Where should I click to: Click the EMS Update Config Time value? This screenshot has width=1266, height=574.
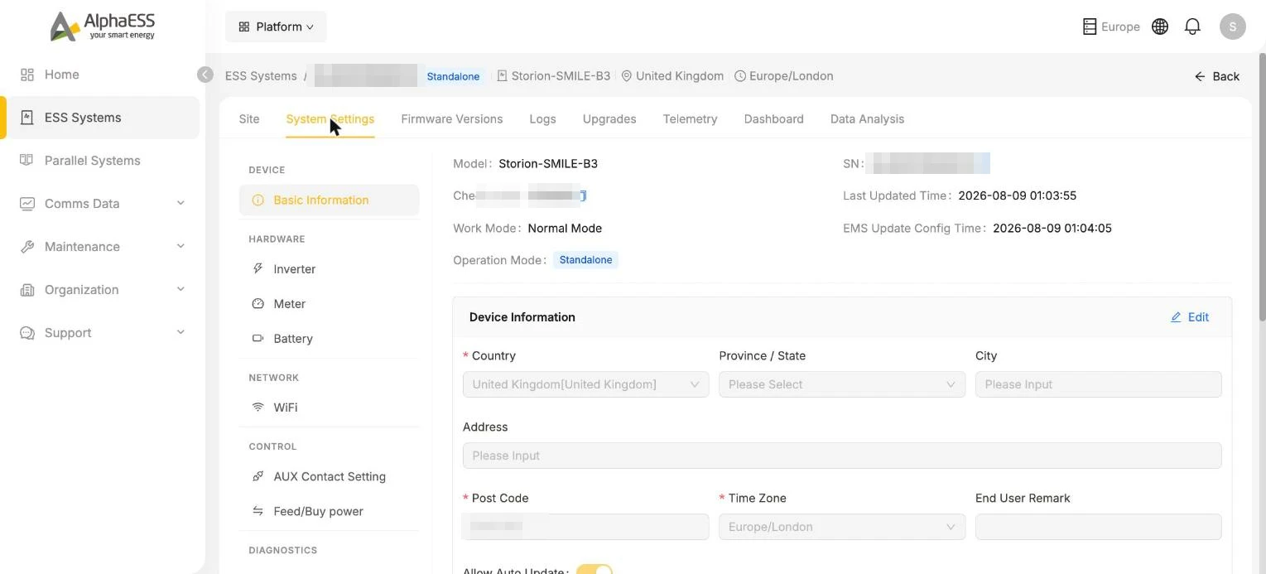pyautogui.click(x=1052, y=229)
